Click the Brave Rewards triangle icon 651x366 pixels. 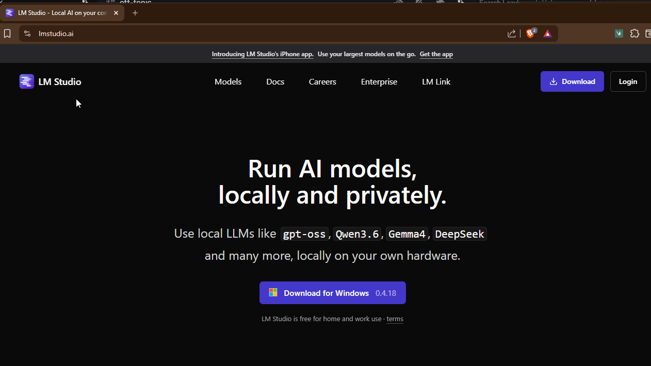pos(548,34)
